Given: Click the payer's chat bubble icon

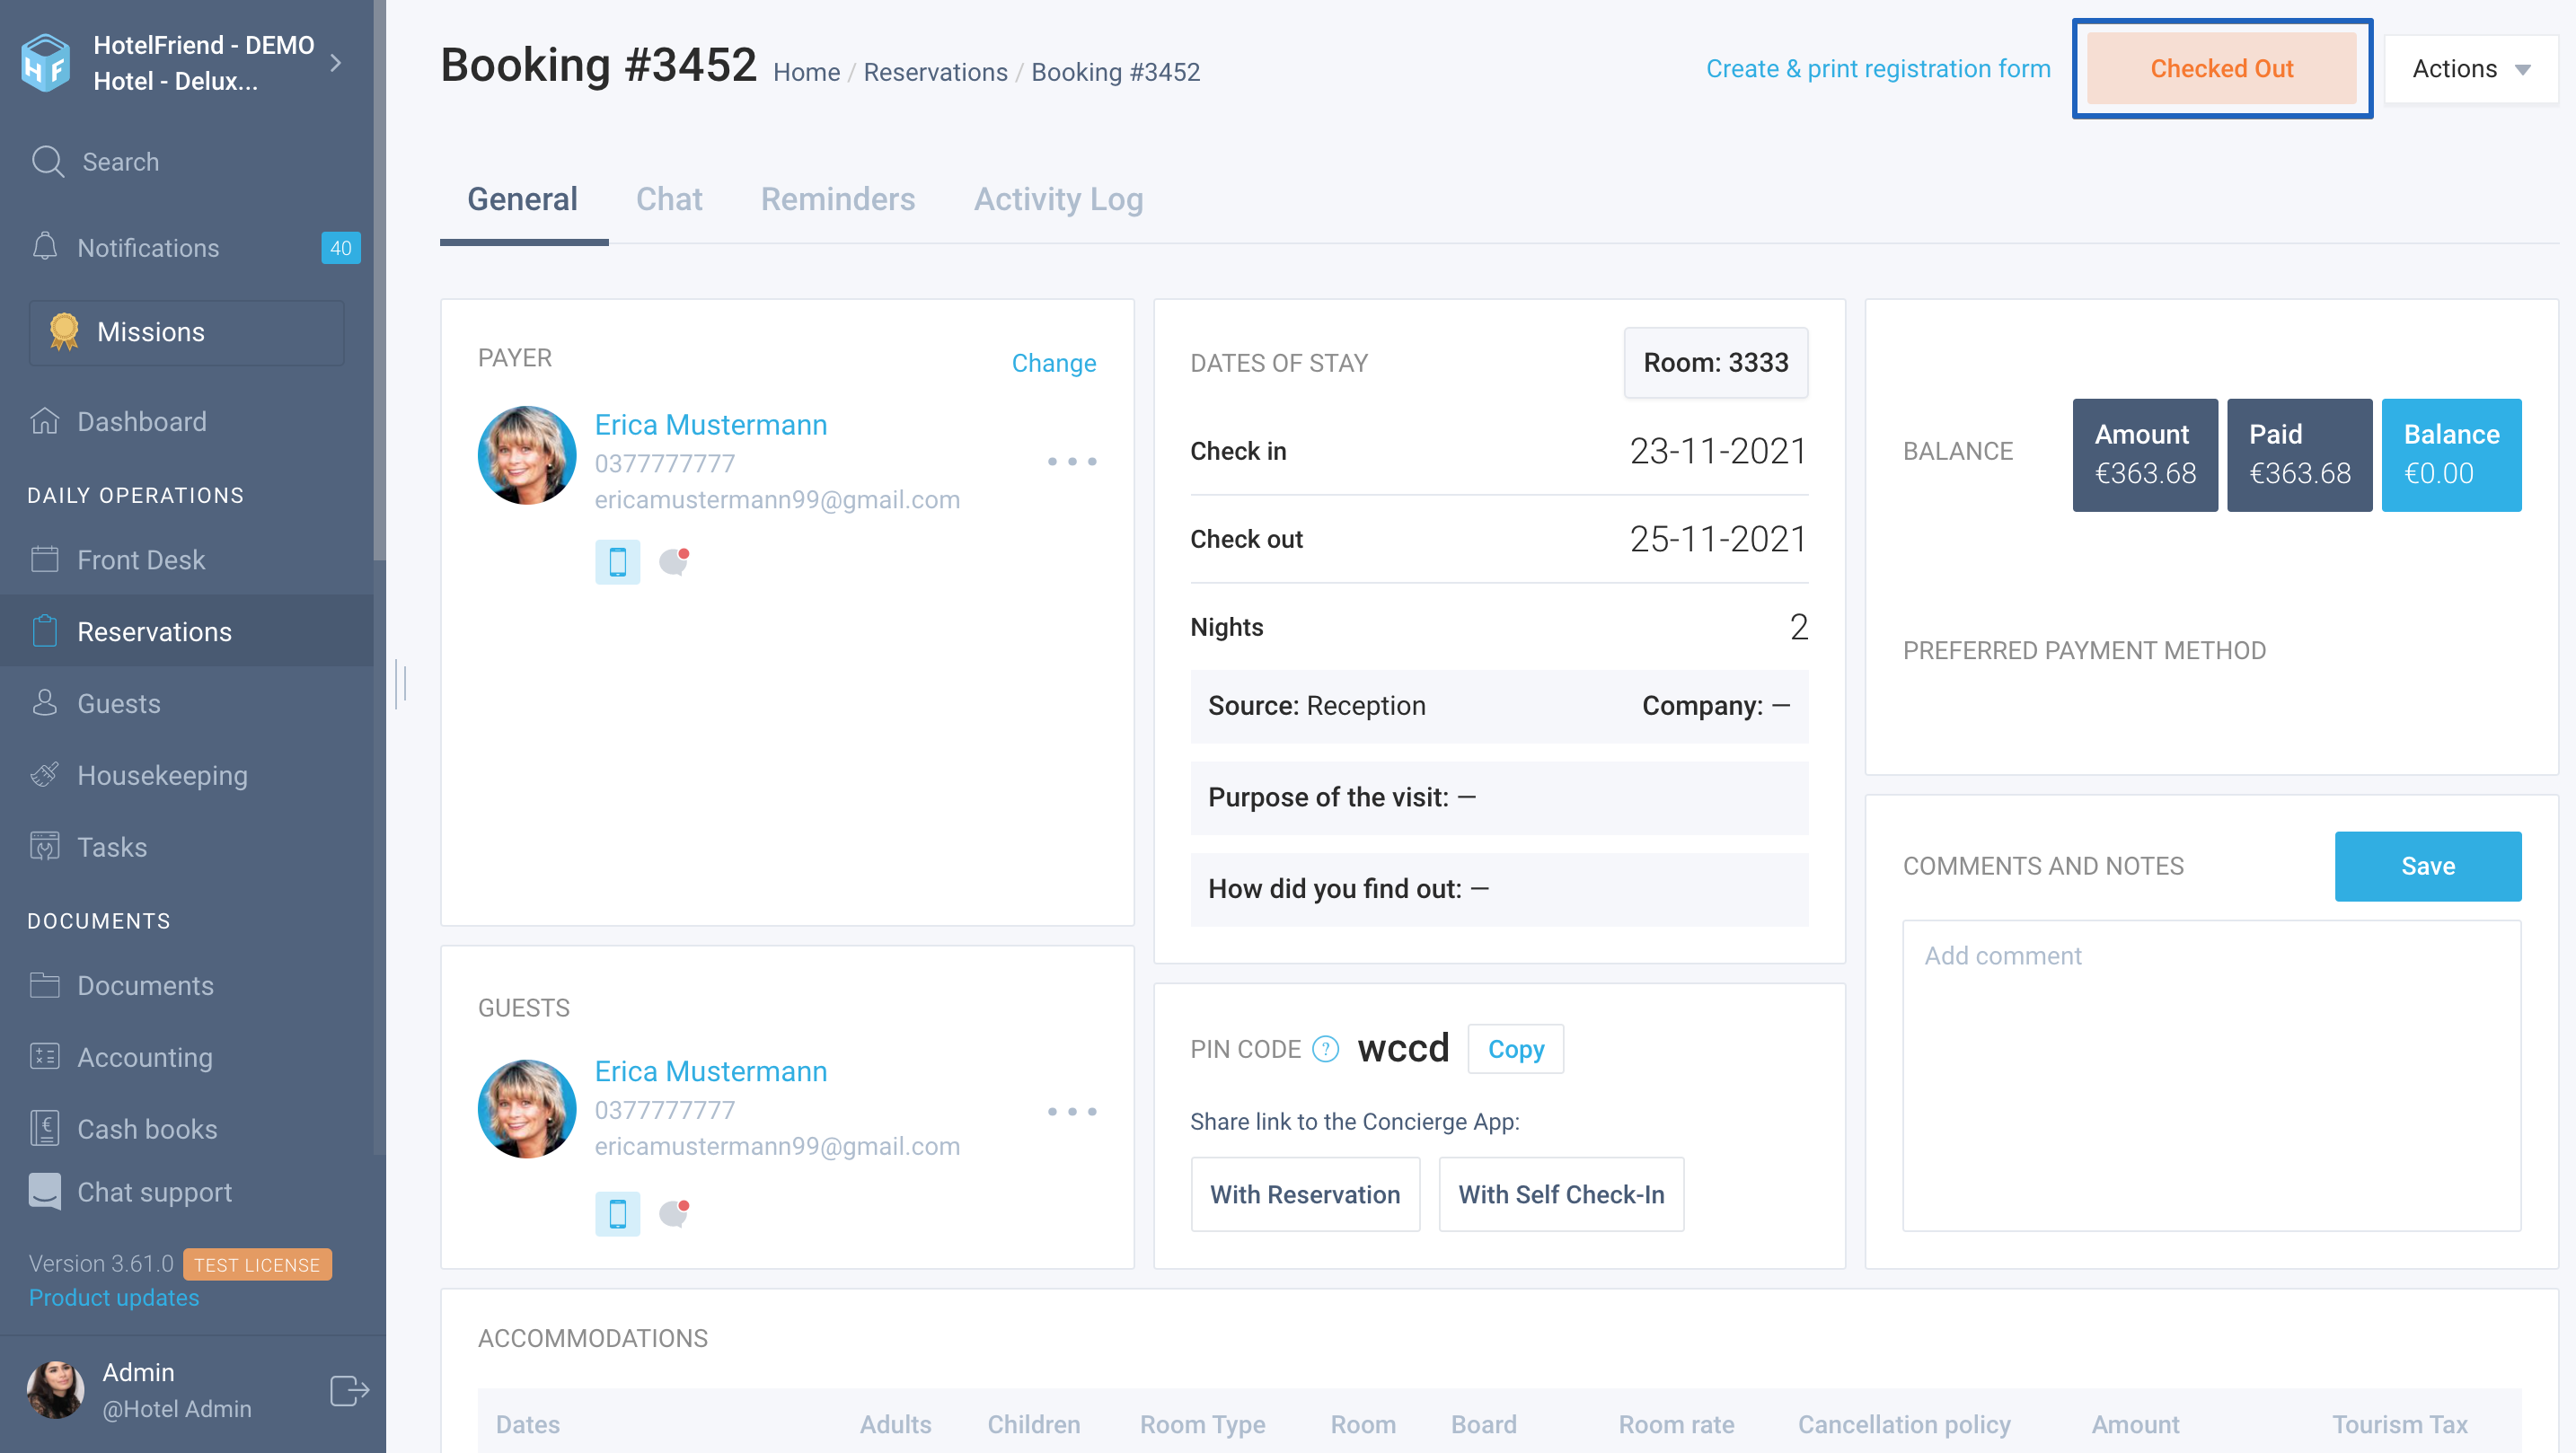Looking at the screenshot, I should tap(675, 562).
